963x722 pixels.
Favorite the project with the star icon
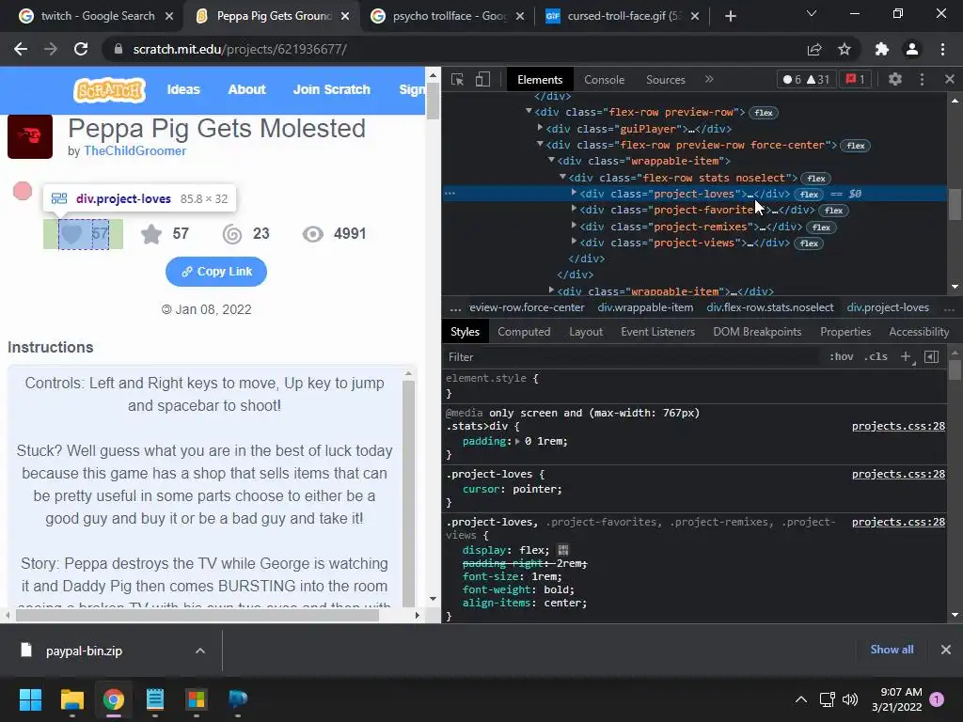click(x=151, y=234)
